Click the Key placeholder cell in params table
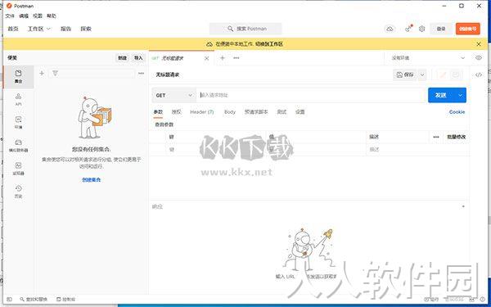Viewport: 491px width, 307px height. pos(215,150)
